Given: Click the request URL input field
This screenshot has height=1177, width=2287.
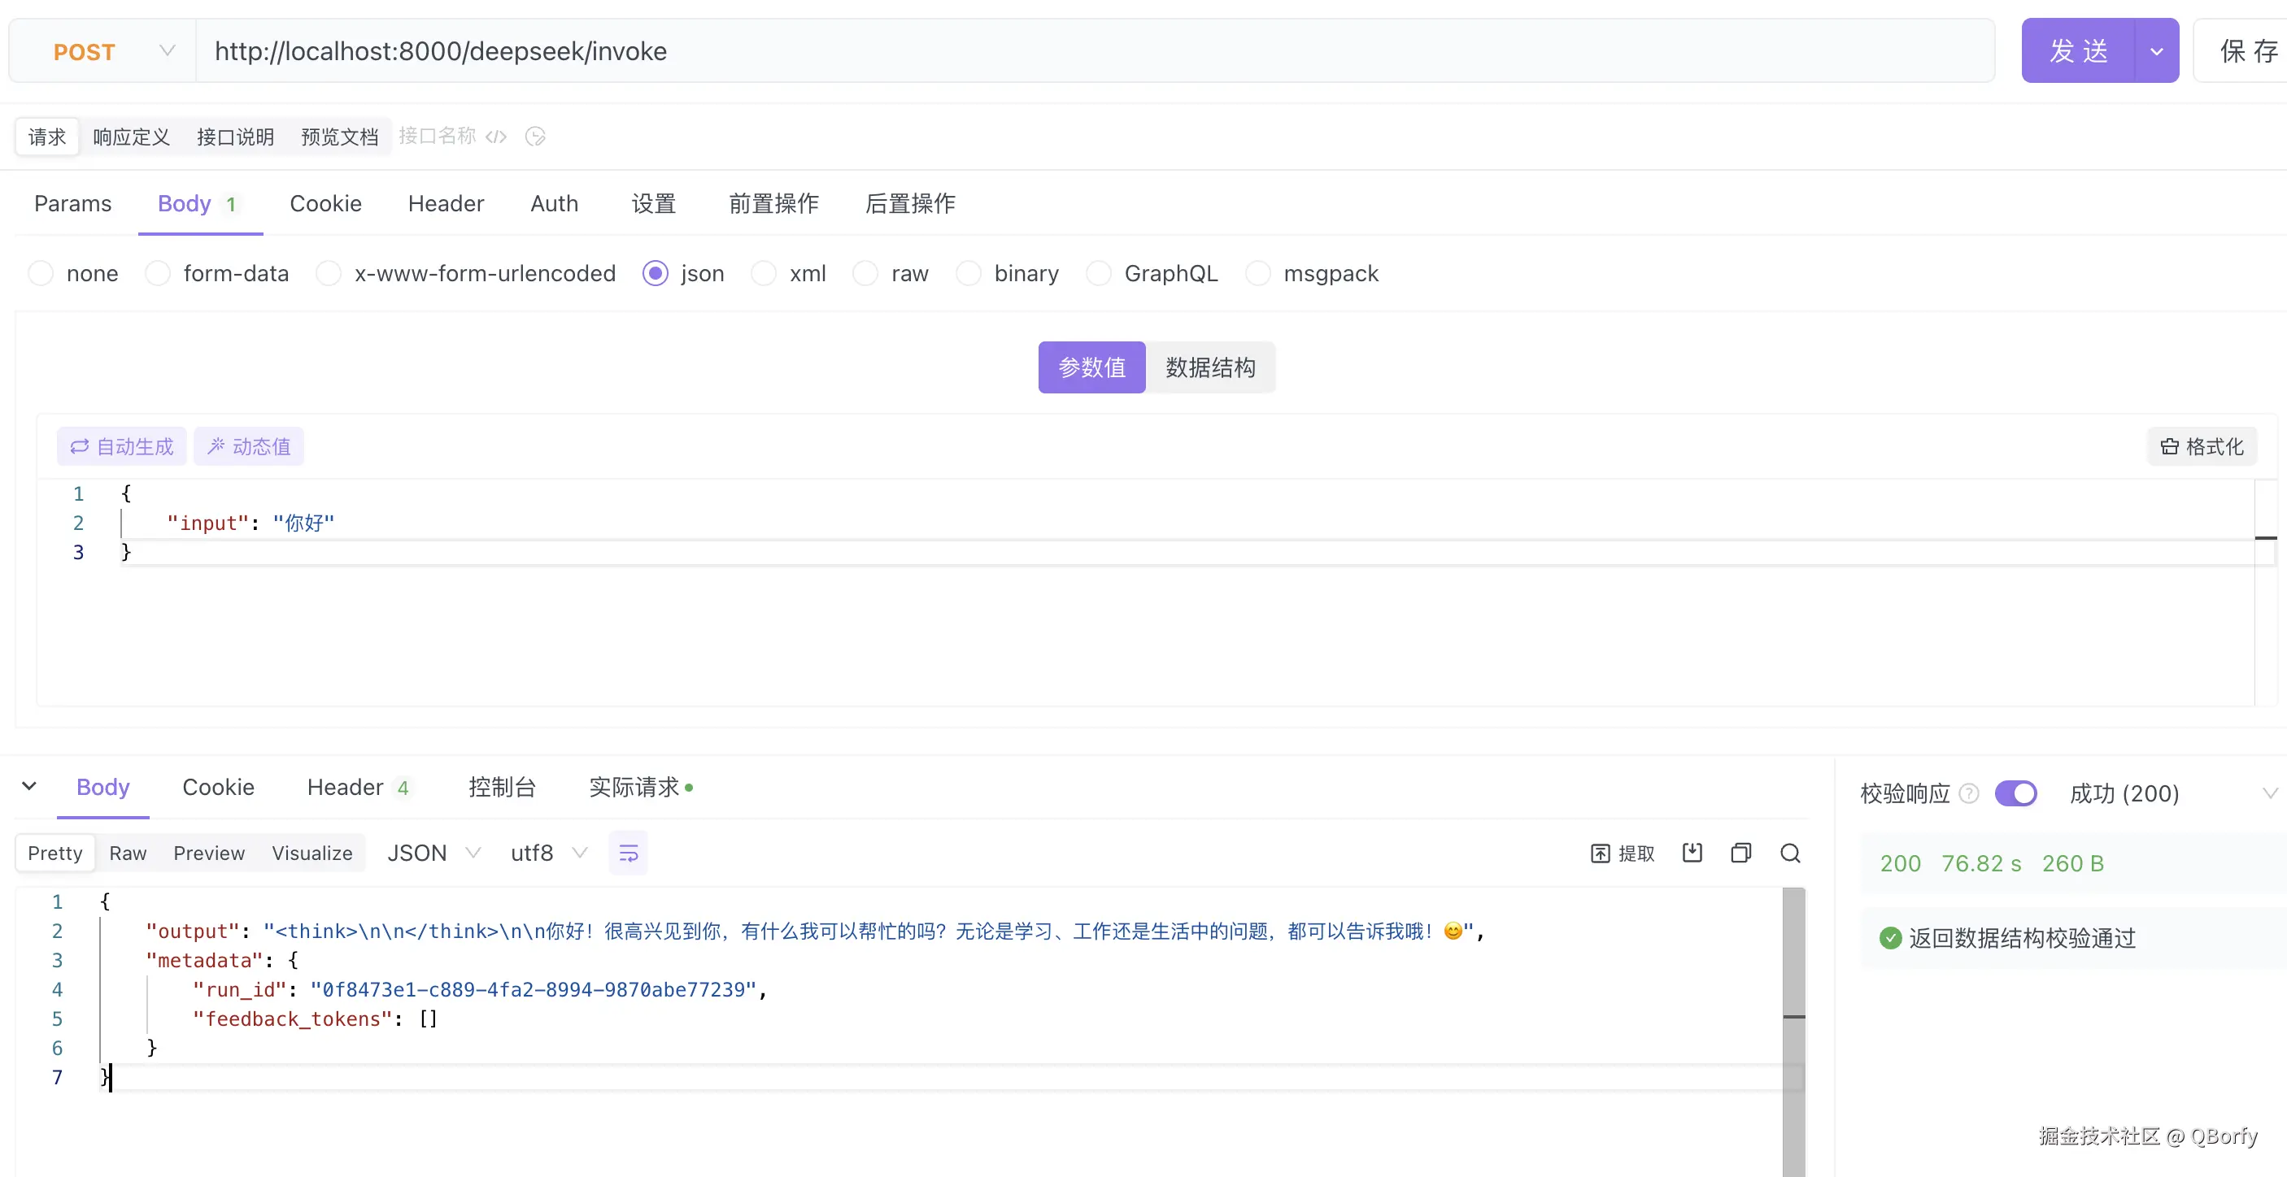Looking at the screenshot, I should (x=1065, y=51).
